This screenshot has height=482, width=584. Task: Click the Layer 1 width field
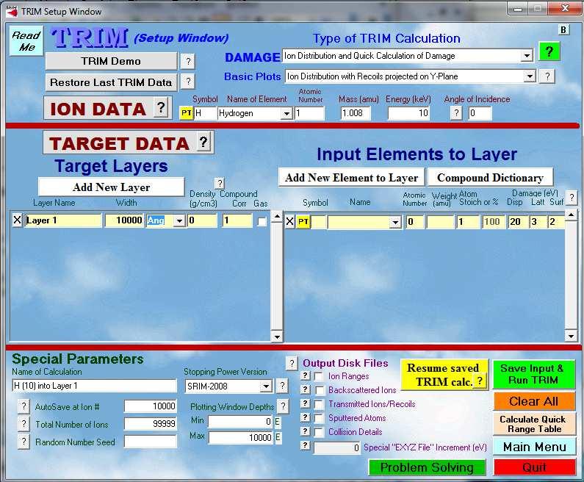pos(124,220)
